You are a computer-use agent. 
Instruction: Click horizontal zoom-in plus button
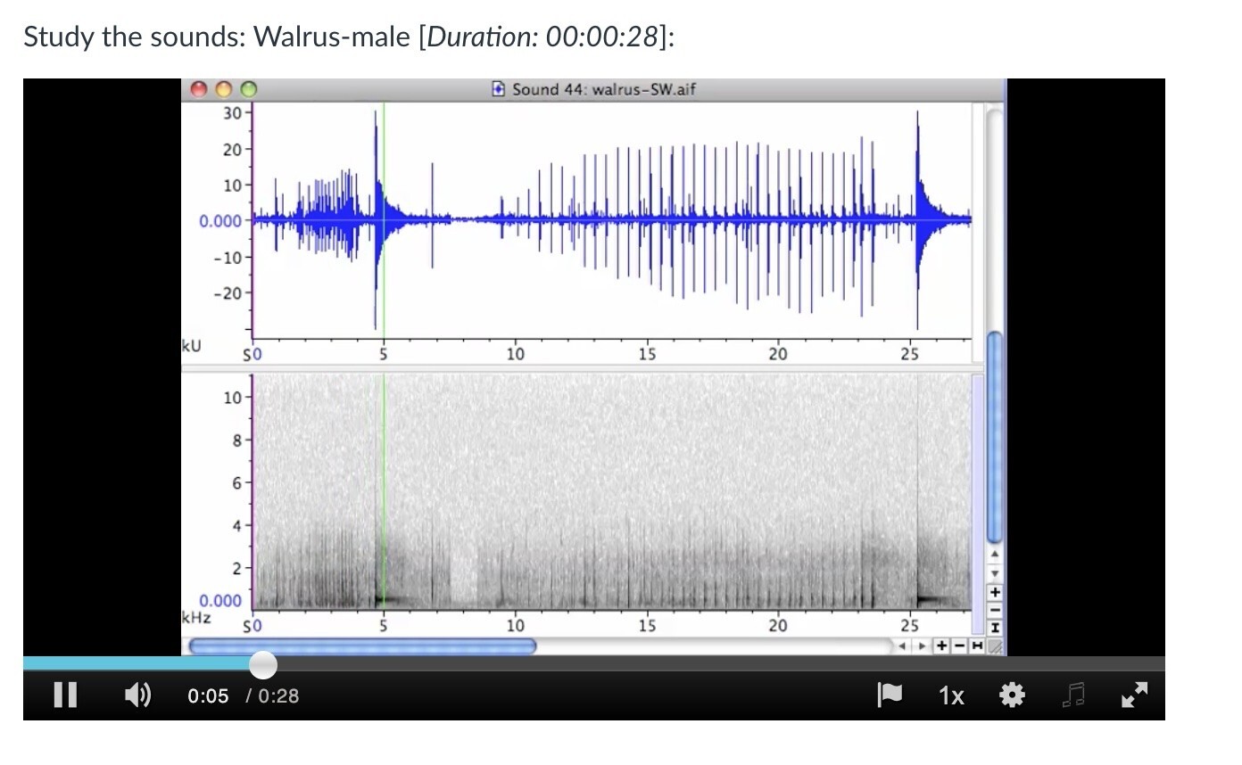coord(941,646)
